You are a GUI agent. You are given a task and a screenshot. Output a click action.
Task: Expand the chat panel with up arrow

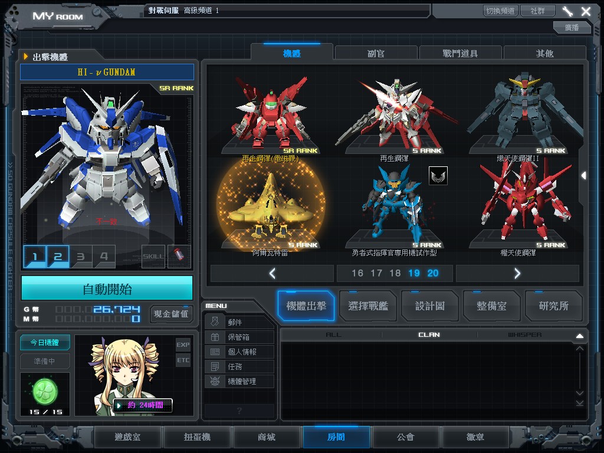(x=579, y=336)
